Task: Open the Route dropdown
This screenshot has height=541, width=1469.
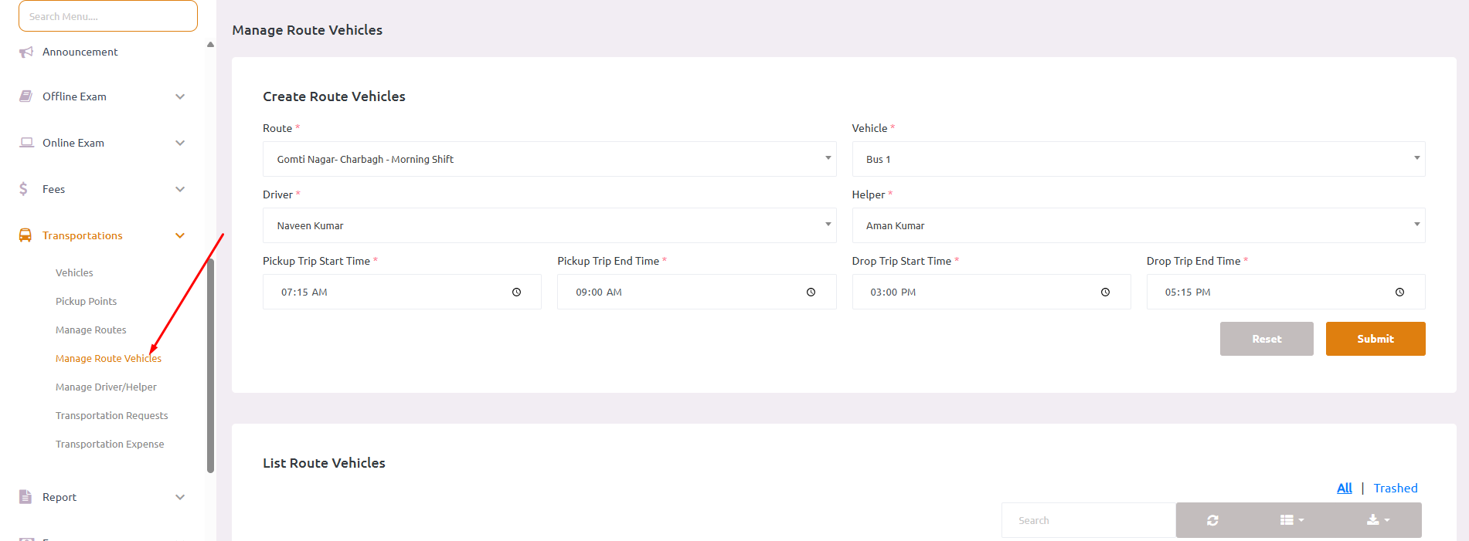Action: click(x=549, y=159)
